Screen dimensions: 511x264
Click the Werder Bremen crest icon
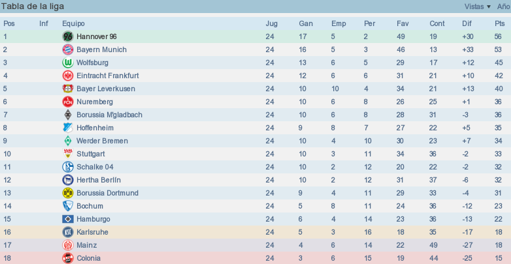[68, 141]
